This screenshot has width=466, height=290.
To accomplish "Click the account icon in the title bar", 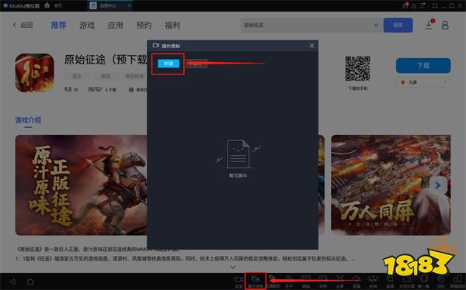I will pos(414,5).
